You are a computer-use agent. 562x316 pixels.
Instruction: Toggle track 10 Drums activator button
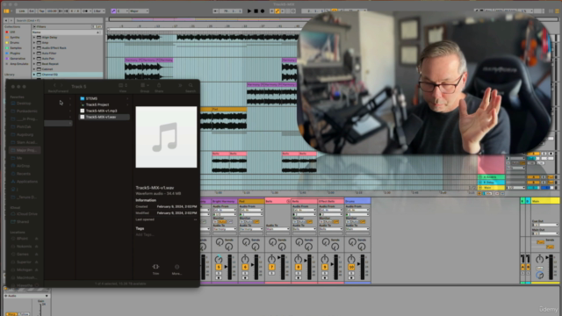click(351, 267)
